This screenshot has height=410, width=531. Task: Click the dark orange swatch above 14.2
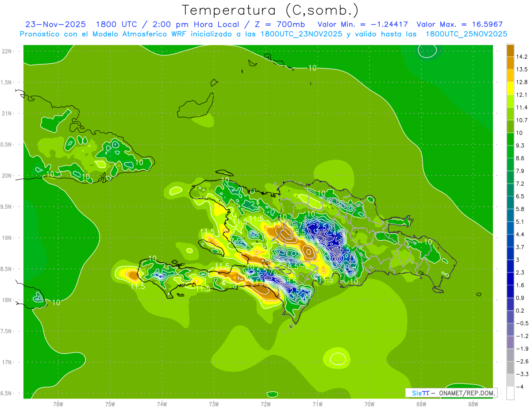pos(510,50)
